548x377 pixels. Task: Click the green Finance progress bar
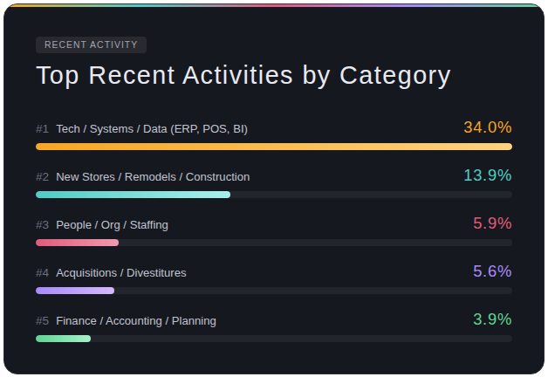pyautogui.click(x=63, y=339)
